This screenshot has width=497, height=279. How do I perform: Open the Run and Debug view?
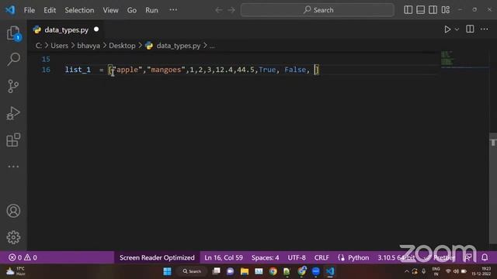(13, 113)
